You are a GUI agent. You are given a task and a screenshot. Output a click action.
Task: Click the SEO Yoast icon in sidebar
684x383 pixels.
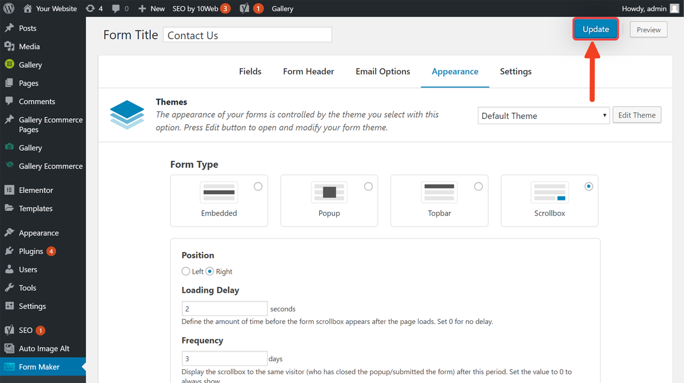pyautogui.click(x=9, y=330)
